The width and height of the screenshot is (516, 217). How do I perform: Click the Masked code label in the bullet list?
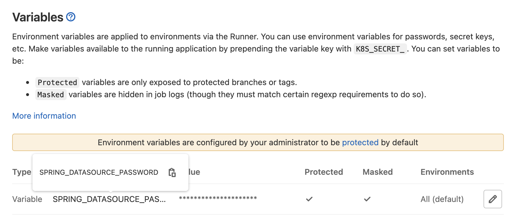[51, 95]
